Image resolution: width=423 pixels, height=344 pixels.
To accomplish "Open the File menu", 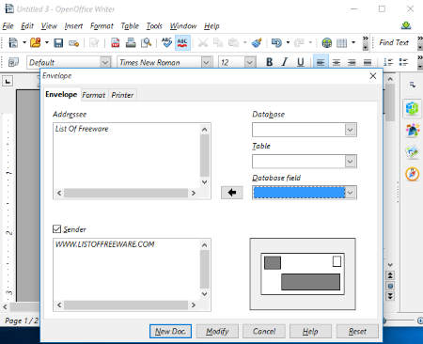I will 8,26.
